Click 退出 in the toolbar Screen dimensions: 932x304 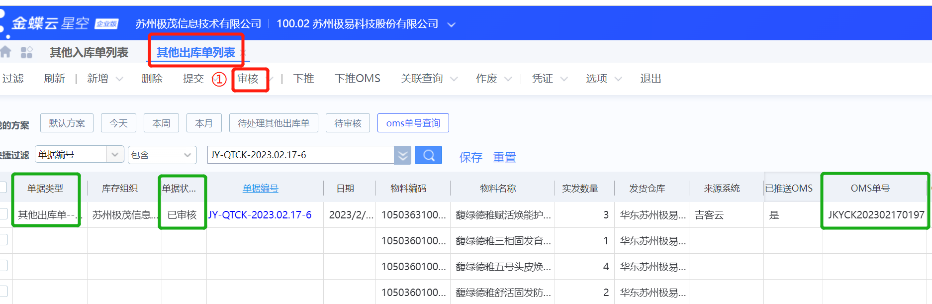tap(651, 79)
